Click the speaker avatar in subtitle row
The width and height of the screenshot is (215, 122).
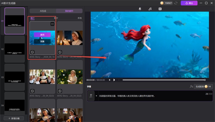(x=91, y=96)
